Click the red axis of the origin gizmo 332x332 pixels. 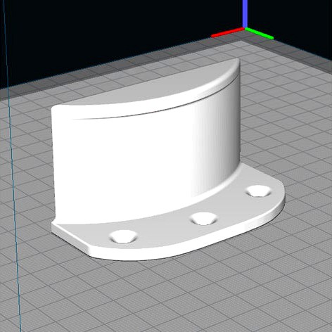[227, 32]
